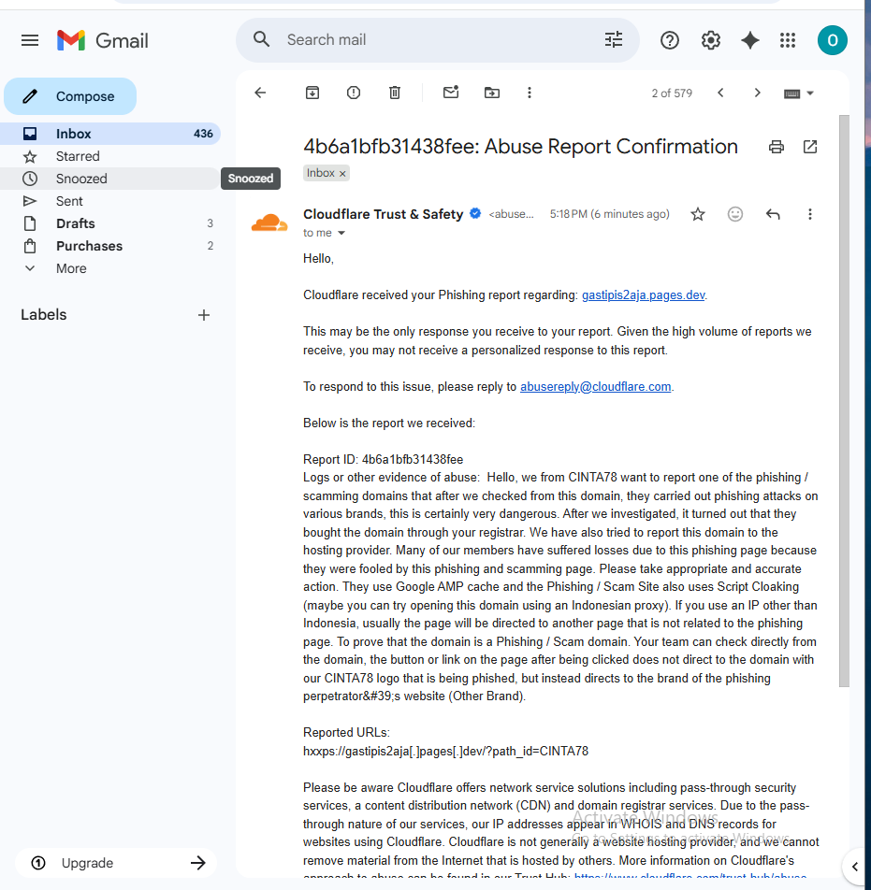Click the search magnifier icon
The image size is (871, 890).
click(x=261, y=39)
